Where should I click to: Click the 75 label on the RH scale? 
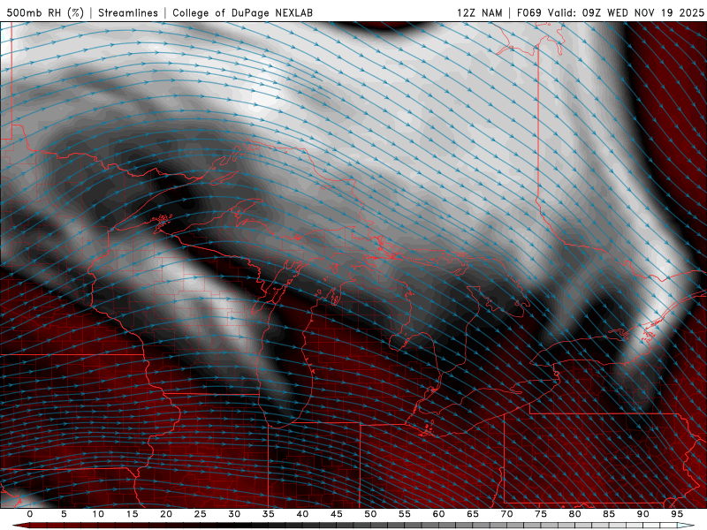click(x=541, y=514)
